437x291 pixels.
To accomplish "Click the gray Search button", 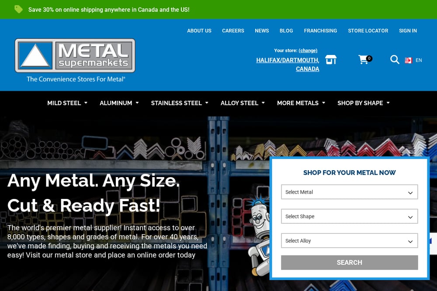I will tap(349, 262).
